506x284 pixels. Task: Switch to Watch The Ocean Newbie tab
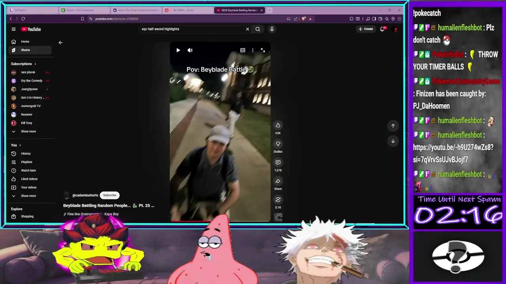tap(136, 10)
